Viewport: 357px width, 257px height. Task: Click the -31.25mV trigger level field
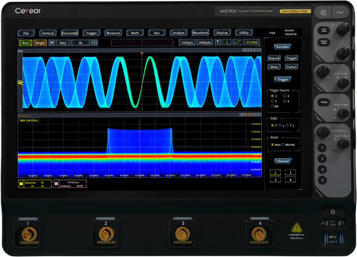(x=252, y=42)
